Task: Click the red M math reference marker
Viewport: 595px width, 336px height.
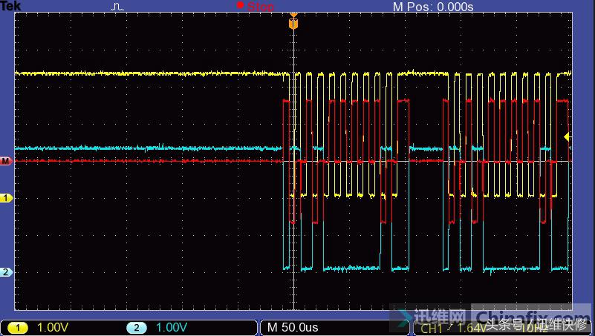Action: coord(6,160)
